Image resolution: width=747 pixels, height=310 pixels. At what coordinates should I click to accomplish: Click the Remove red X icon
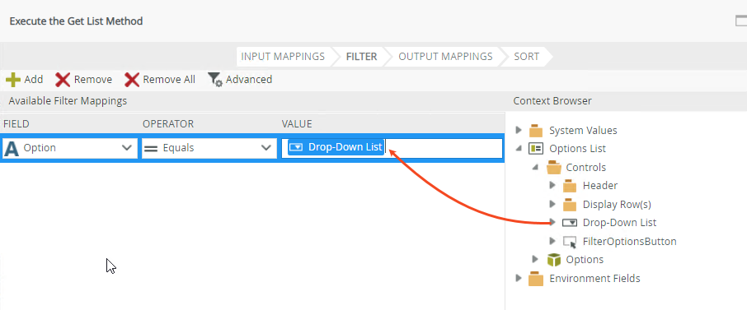[63, 80]
